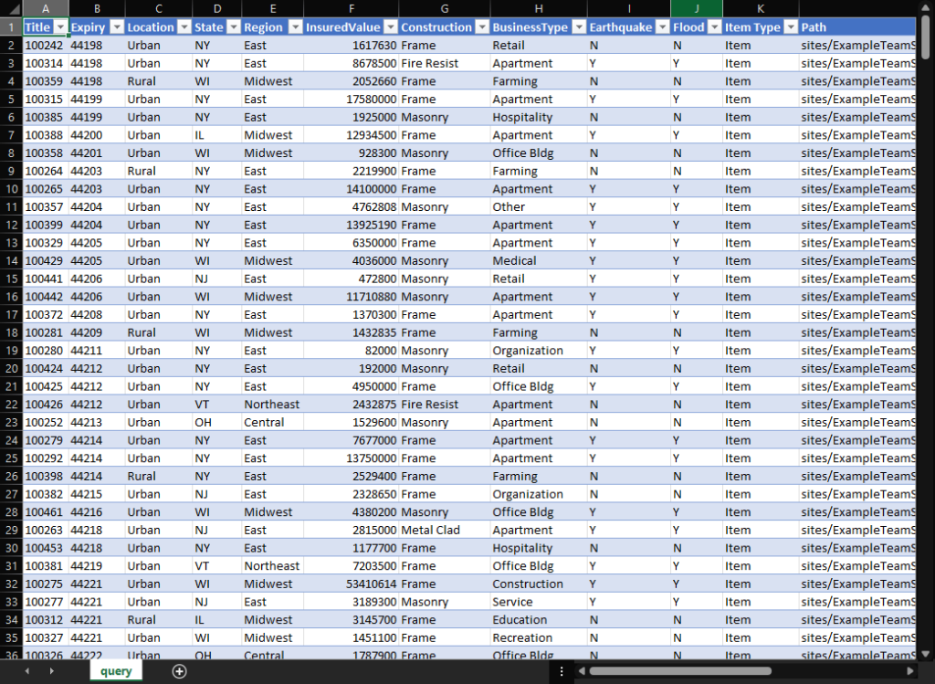Image resolution: width=935 pixels, height=684 pixels.
Task: Click the IL state cell in row 7
Action: pyautogui.click(x=217, y=135)
